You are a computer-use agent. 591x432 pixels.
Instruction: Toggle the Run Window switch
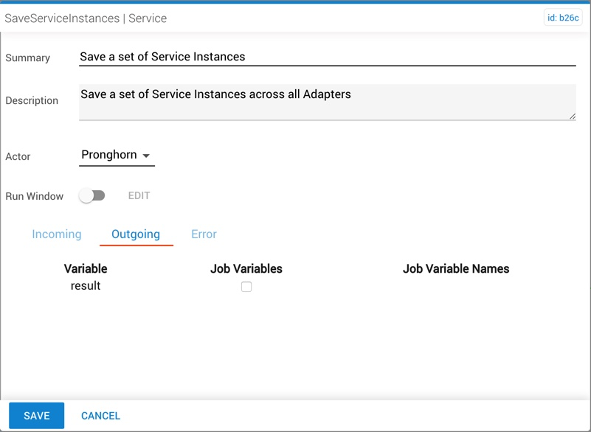tap(92, 195)
